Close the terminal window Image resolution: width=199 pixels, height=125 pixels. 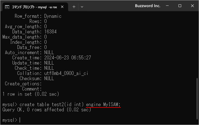pos(192,6)
